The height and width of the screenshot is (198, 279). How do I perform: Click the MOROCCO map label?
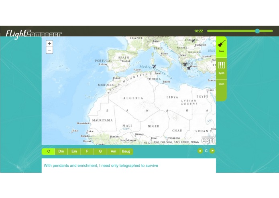click(106, 85)
